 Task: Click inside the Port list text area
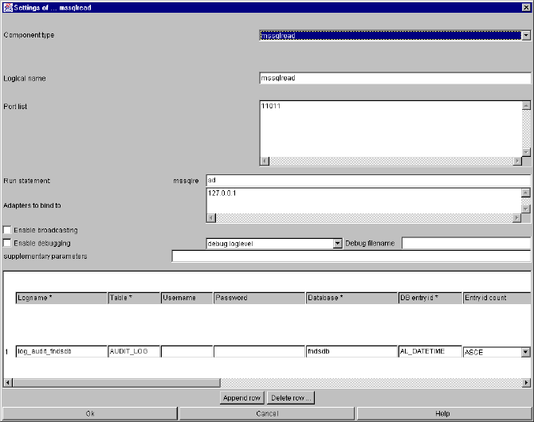391,129
